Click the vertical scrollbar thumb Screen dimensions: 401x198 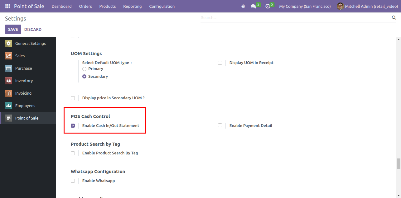[x=399, y=163]
